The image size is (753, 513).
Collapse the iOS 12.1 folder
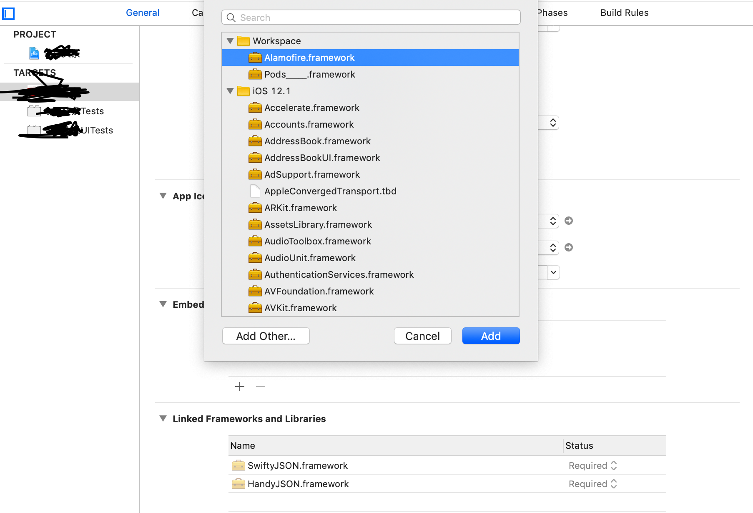pyautogui.click(x=230, y=91)
